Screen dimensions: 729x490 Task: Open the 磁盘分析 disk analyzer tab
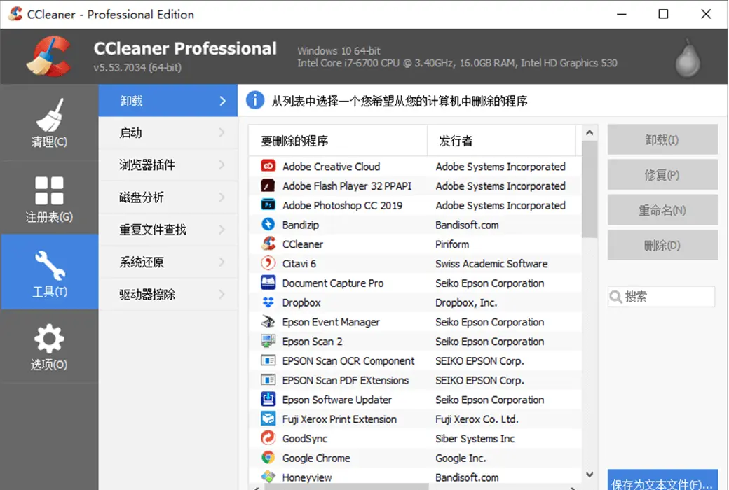click(x=168, y=197)
